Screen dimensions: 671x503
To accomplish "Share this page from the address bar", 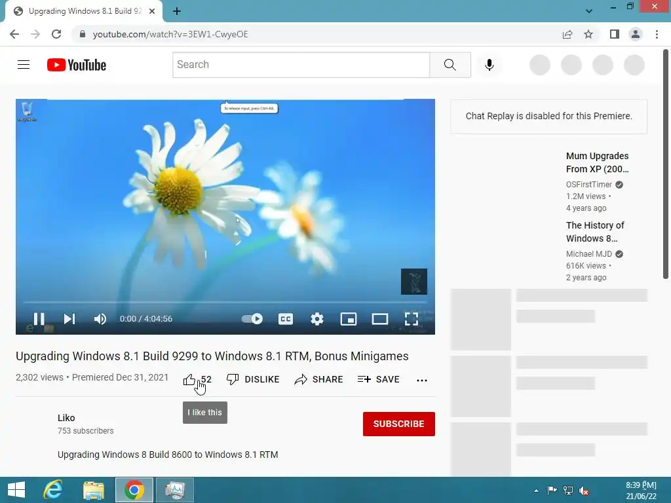I will coord(567,34).
